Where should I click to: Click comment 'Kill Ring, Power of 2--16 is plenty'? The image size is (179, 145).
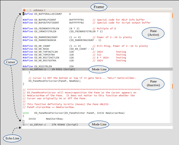[x=122, y=46]
